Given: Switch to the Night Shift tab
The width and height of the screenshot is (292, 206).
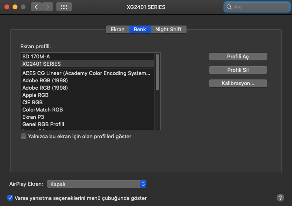Looking at the screenshot, I should tap(168, 29).
